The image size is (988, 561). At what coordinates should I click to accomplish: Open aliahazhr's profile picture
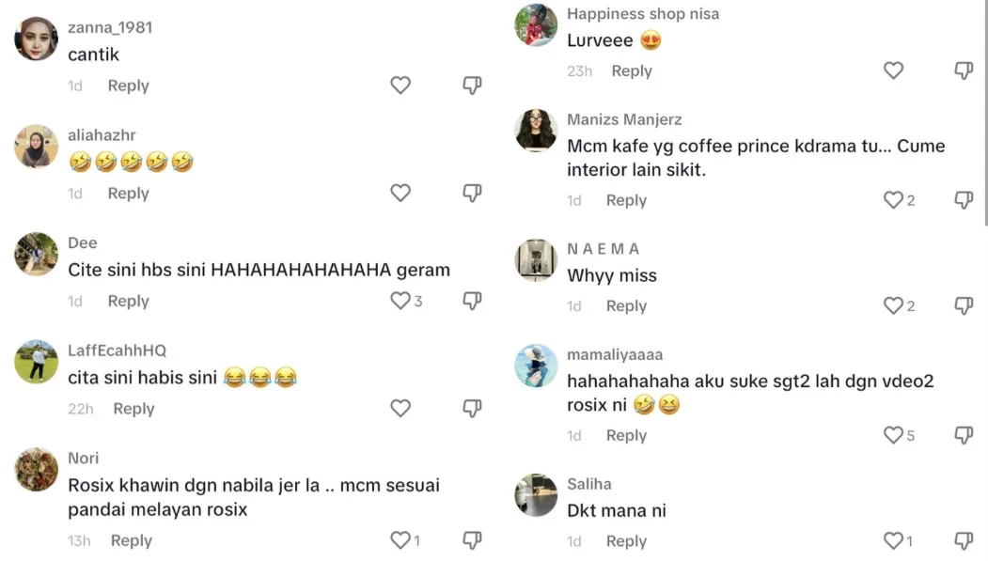(x=37, y=147)
